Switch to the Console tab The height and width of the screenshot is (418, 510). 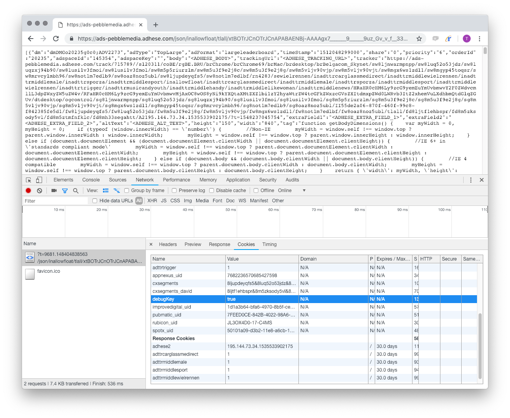[91, 180]
